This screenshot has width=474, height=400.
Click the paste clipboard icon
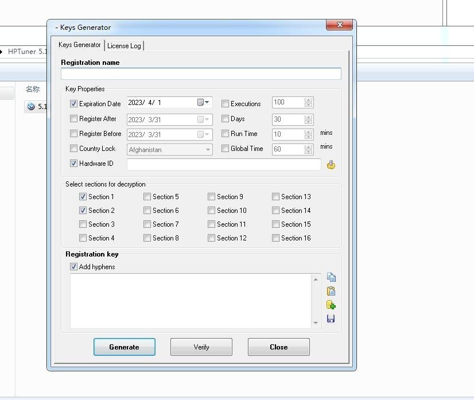coord(331,290)
